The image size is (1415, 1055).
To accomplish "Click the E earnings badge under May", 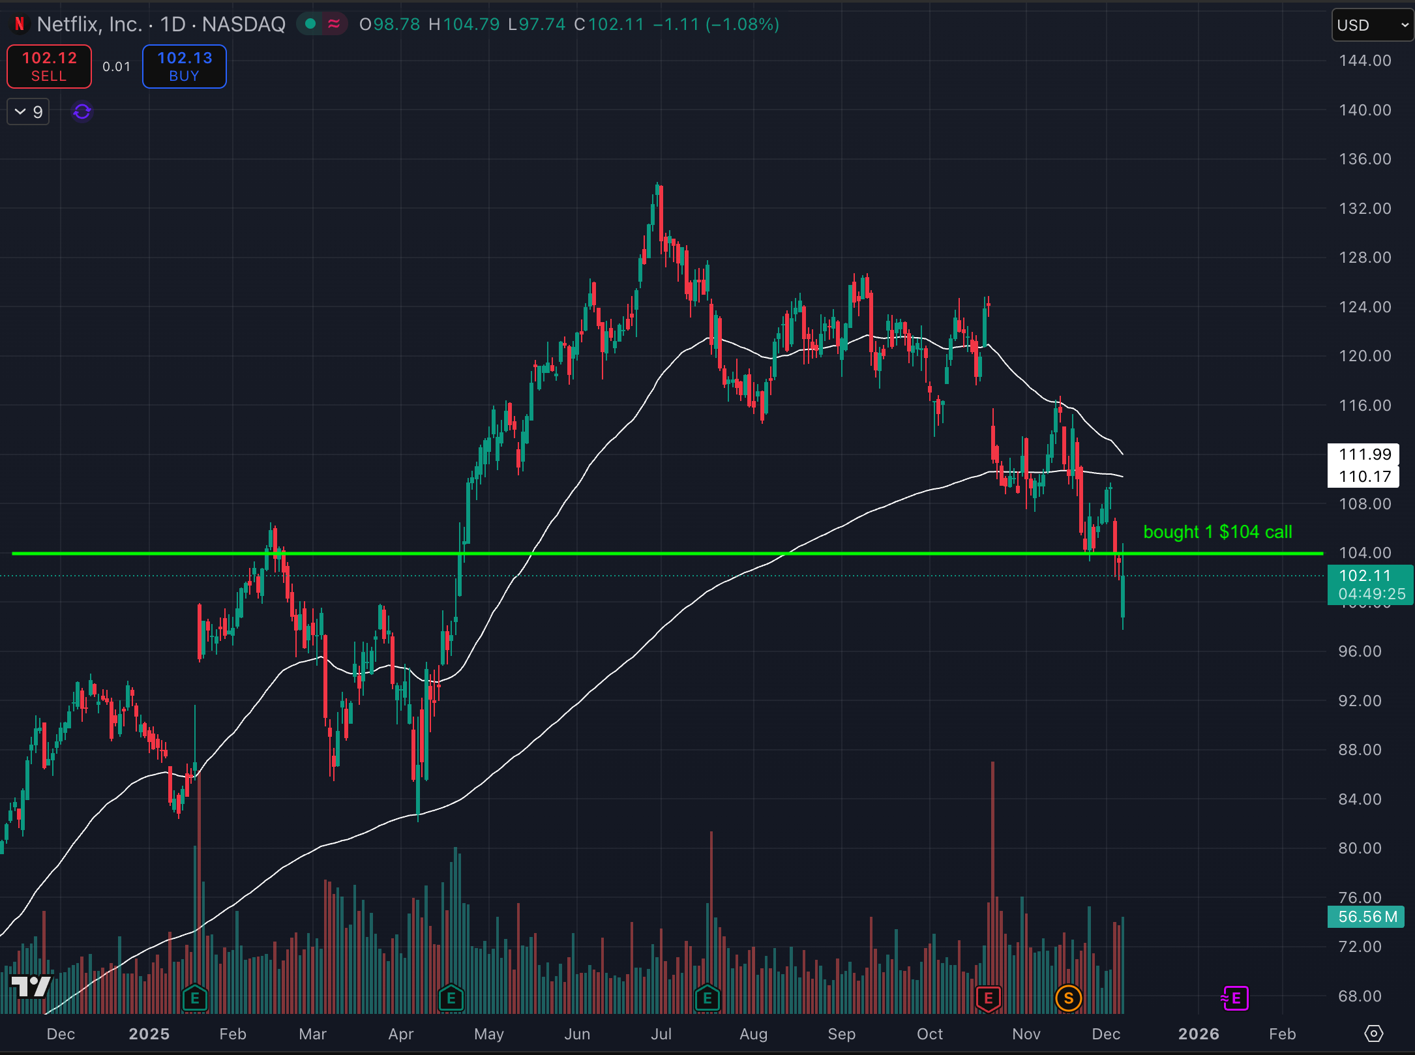I will click(450, 998).
